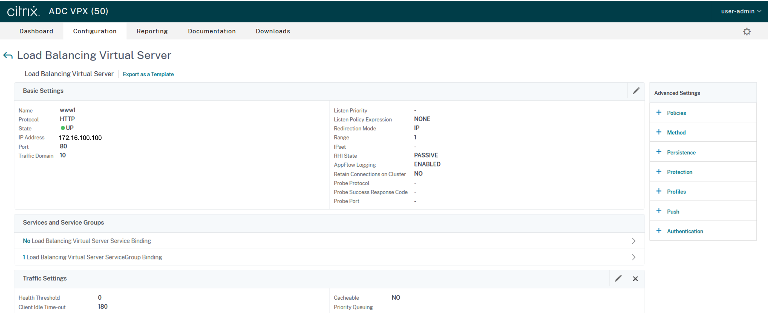Open the gear settings icon

point(747,31)
